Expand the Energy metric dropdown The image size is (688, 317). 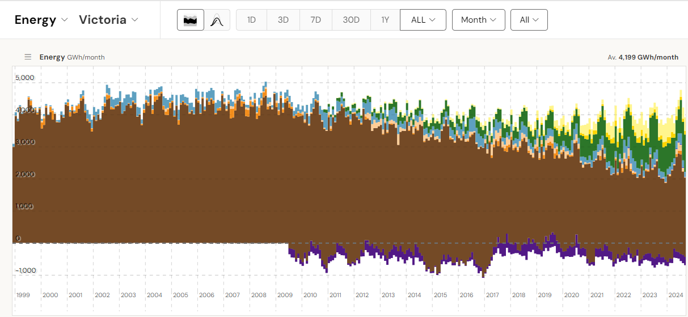pyautogui.click(x=41, y=20)
